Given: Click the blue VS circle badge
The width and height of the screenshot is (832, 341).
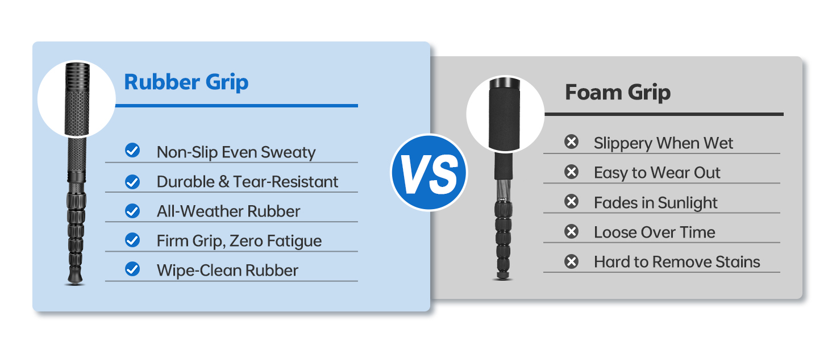Looking at the screenshot, I should (x=429, y=172).
